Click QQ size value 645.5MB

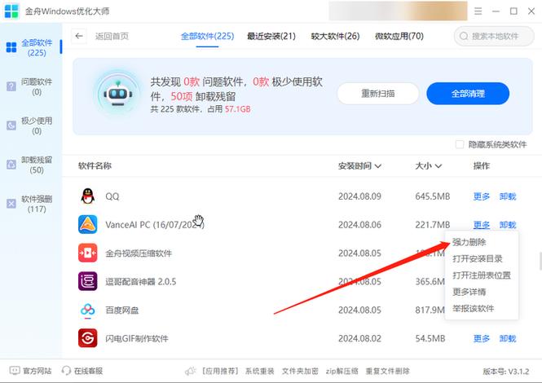[433, 196]
